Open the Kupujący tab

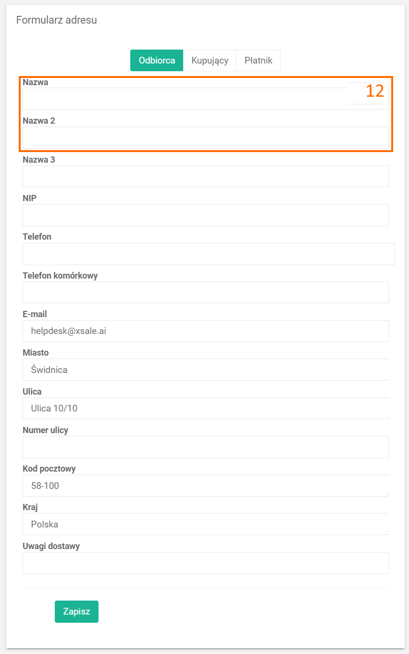tap(210, 61)
